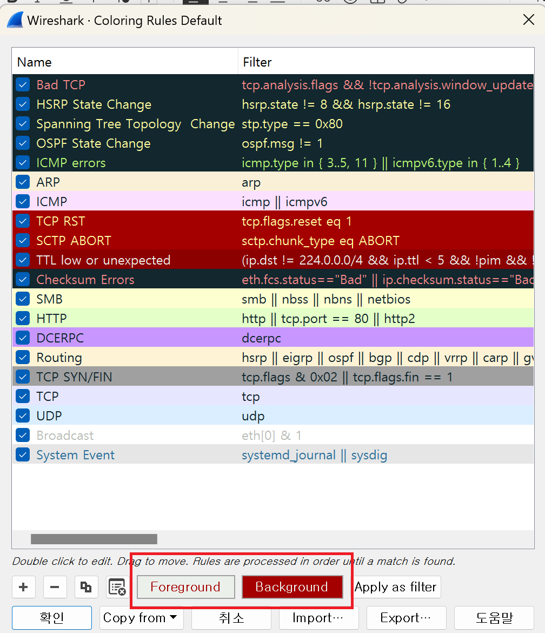Disable the ICMP rule checkbox
Viewport: 545px width, 633px height.
(x=23, y=201)
